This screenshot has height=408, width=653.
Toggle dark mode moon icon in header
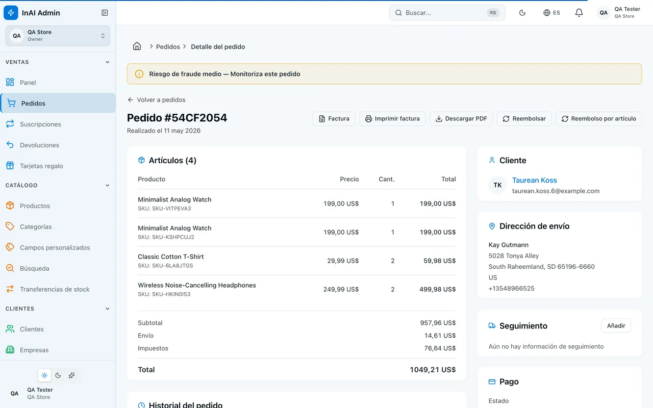coord(522,13)
